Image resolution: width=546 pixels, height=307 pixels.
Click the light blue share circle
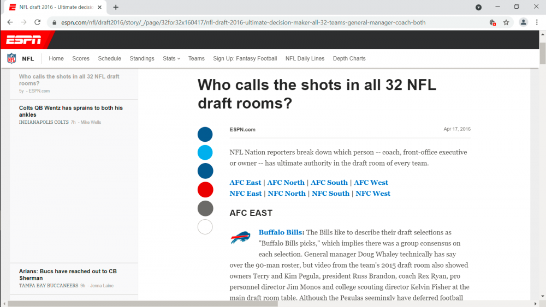[x=205, y=153]
